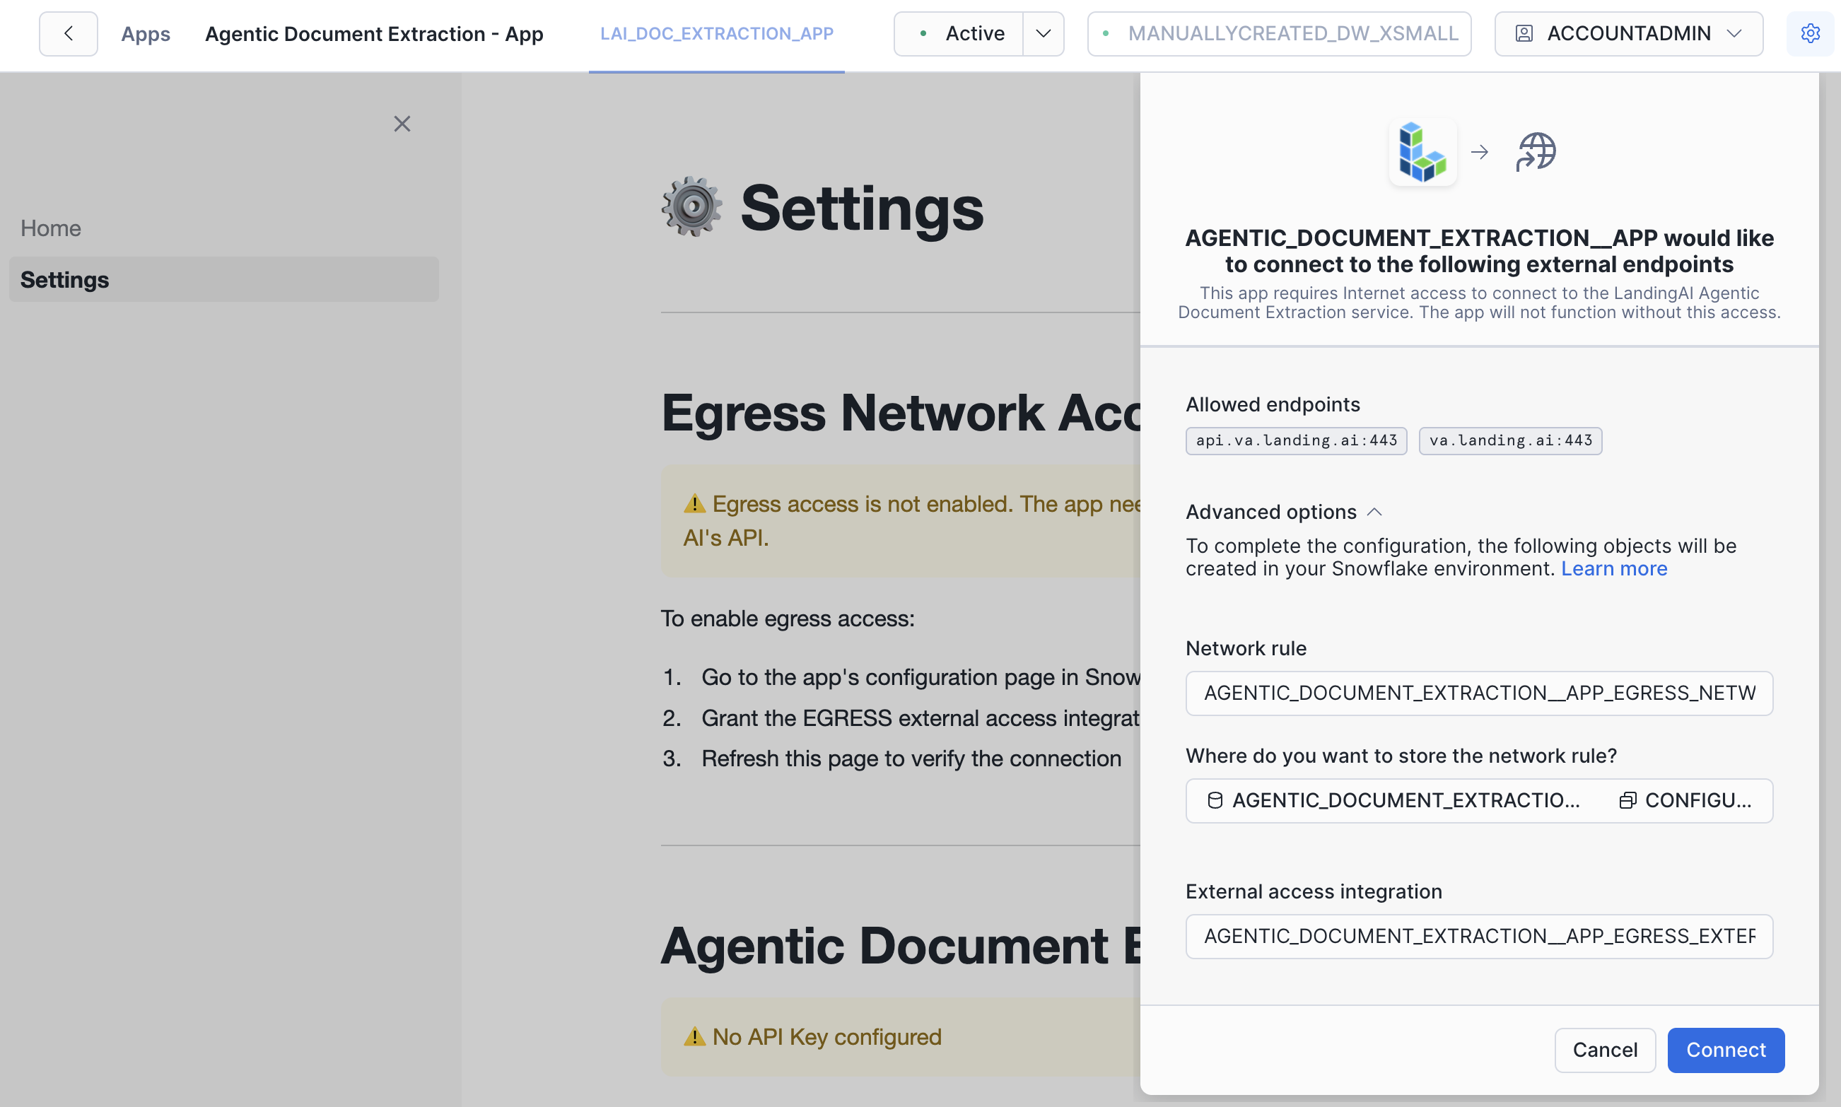Click warning icon next to No API Key configured
Viewport: 1841px width, 1107px height.
(694, 1036)
